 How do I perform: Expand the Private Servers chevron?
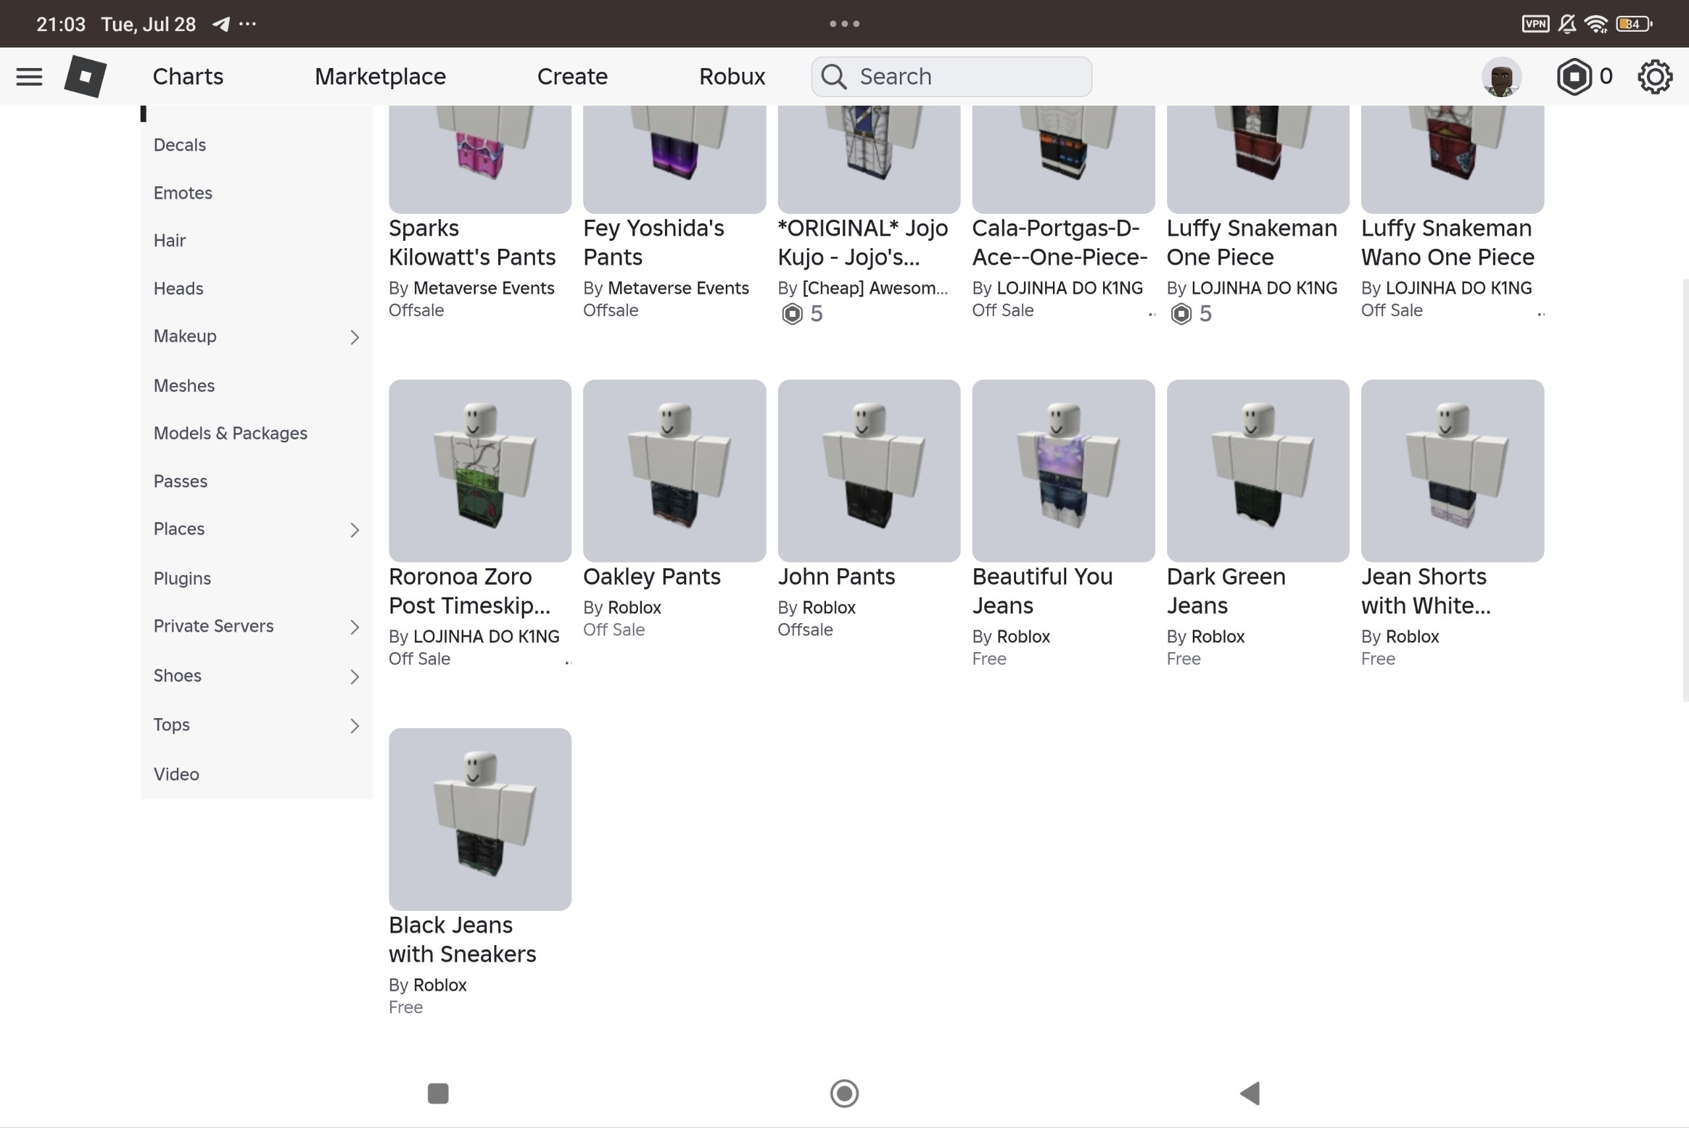coord(354,626)
